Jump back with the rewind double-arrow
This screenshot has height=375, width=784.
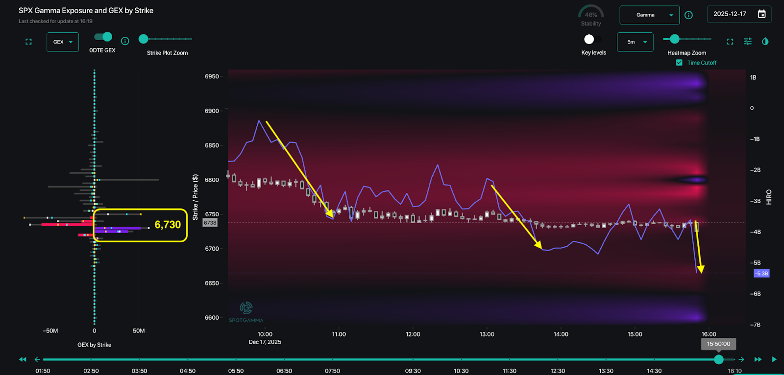pyautogui.click(x=23, y=359)
